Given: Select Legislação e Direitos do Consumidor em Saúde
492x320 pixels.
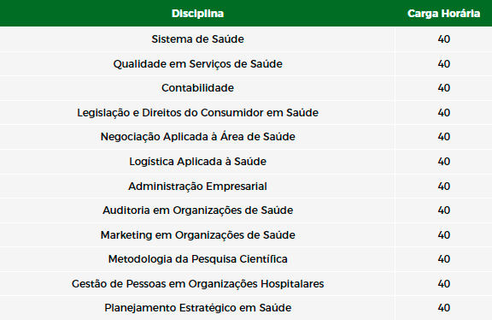Looking at the screenshot, I should (x=197, y=113).
